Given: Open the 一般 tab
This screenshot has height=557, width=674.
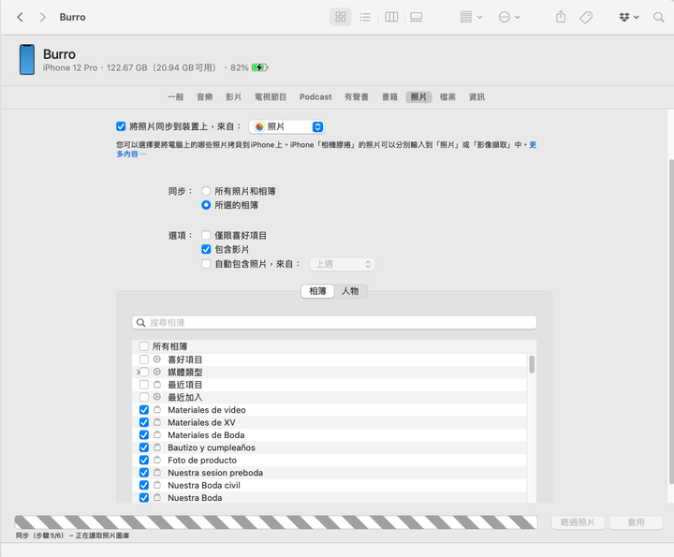Looking at the screenshot, I should click(175, 97).
